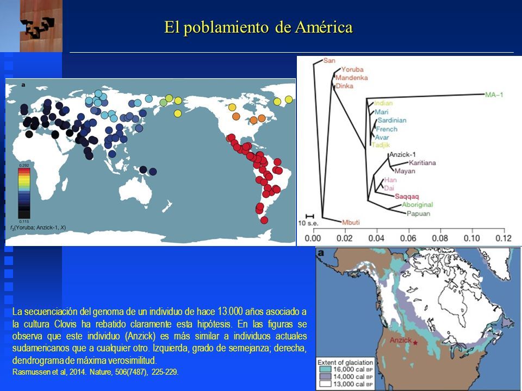Click the 0.06 axis tick value
This screenshot has width=522, height=391.
click(x=408, y=238)
